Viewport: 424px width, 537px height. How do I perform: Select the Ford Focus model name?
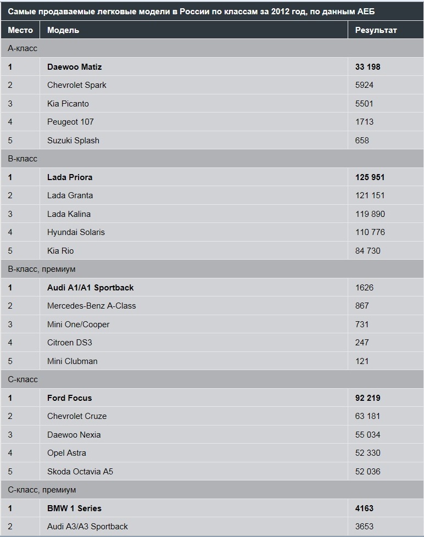coord(70,398)
